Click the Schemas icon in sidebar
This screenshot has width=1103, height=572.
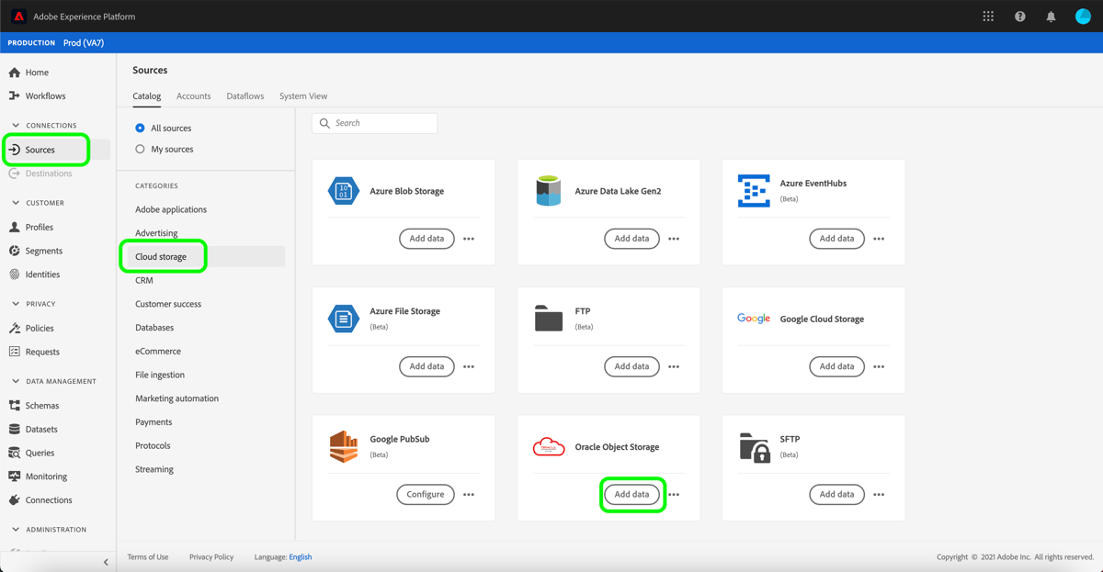point(15,405)
